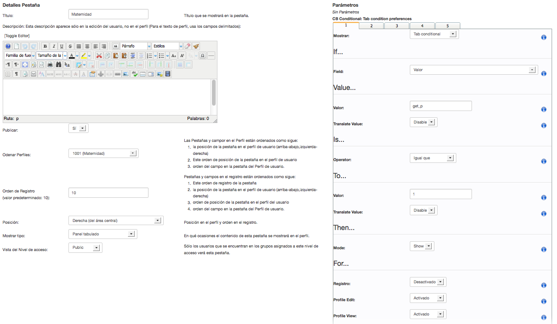Viewport: 557px width, 324px height.
Task: Open the Posición dropdown
Action: (x=116, y=220)
